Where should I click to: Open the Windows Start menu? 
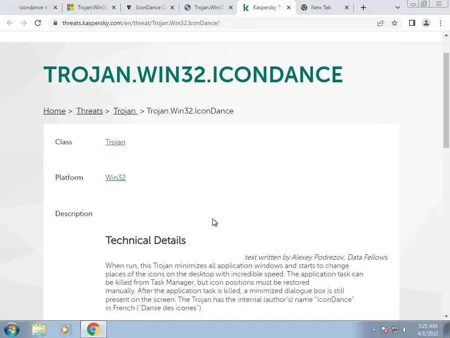(x=12, y=329)
